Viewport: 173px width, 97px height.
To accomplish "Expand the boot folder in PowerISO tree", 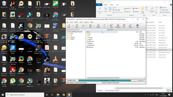I will [x=67, y=33].
